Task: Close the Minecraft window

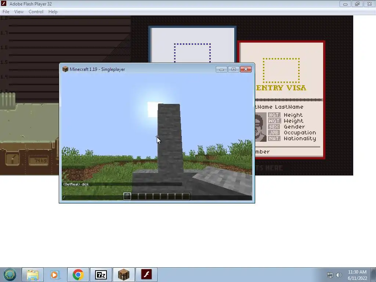Action: click(x=246, y=69)
